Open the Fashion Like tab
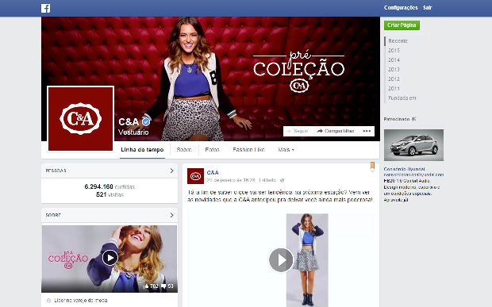 [248, 150]
